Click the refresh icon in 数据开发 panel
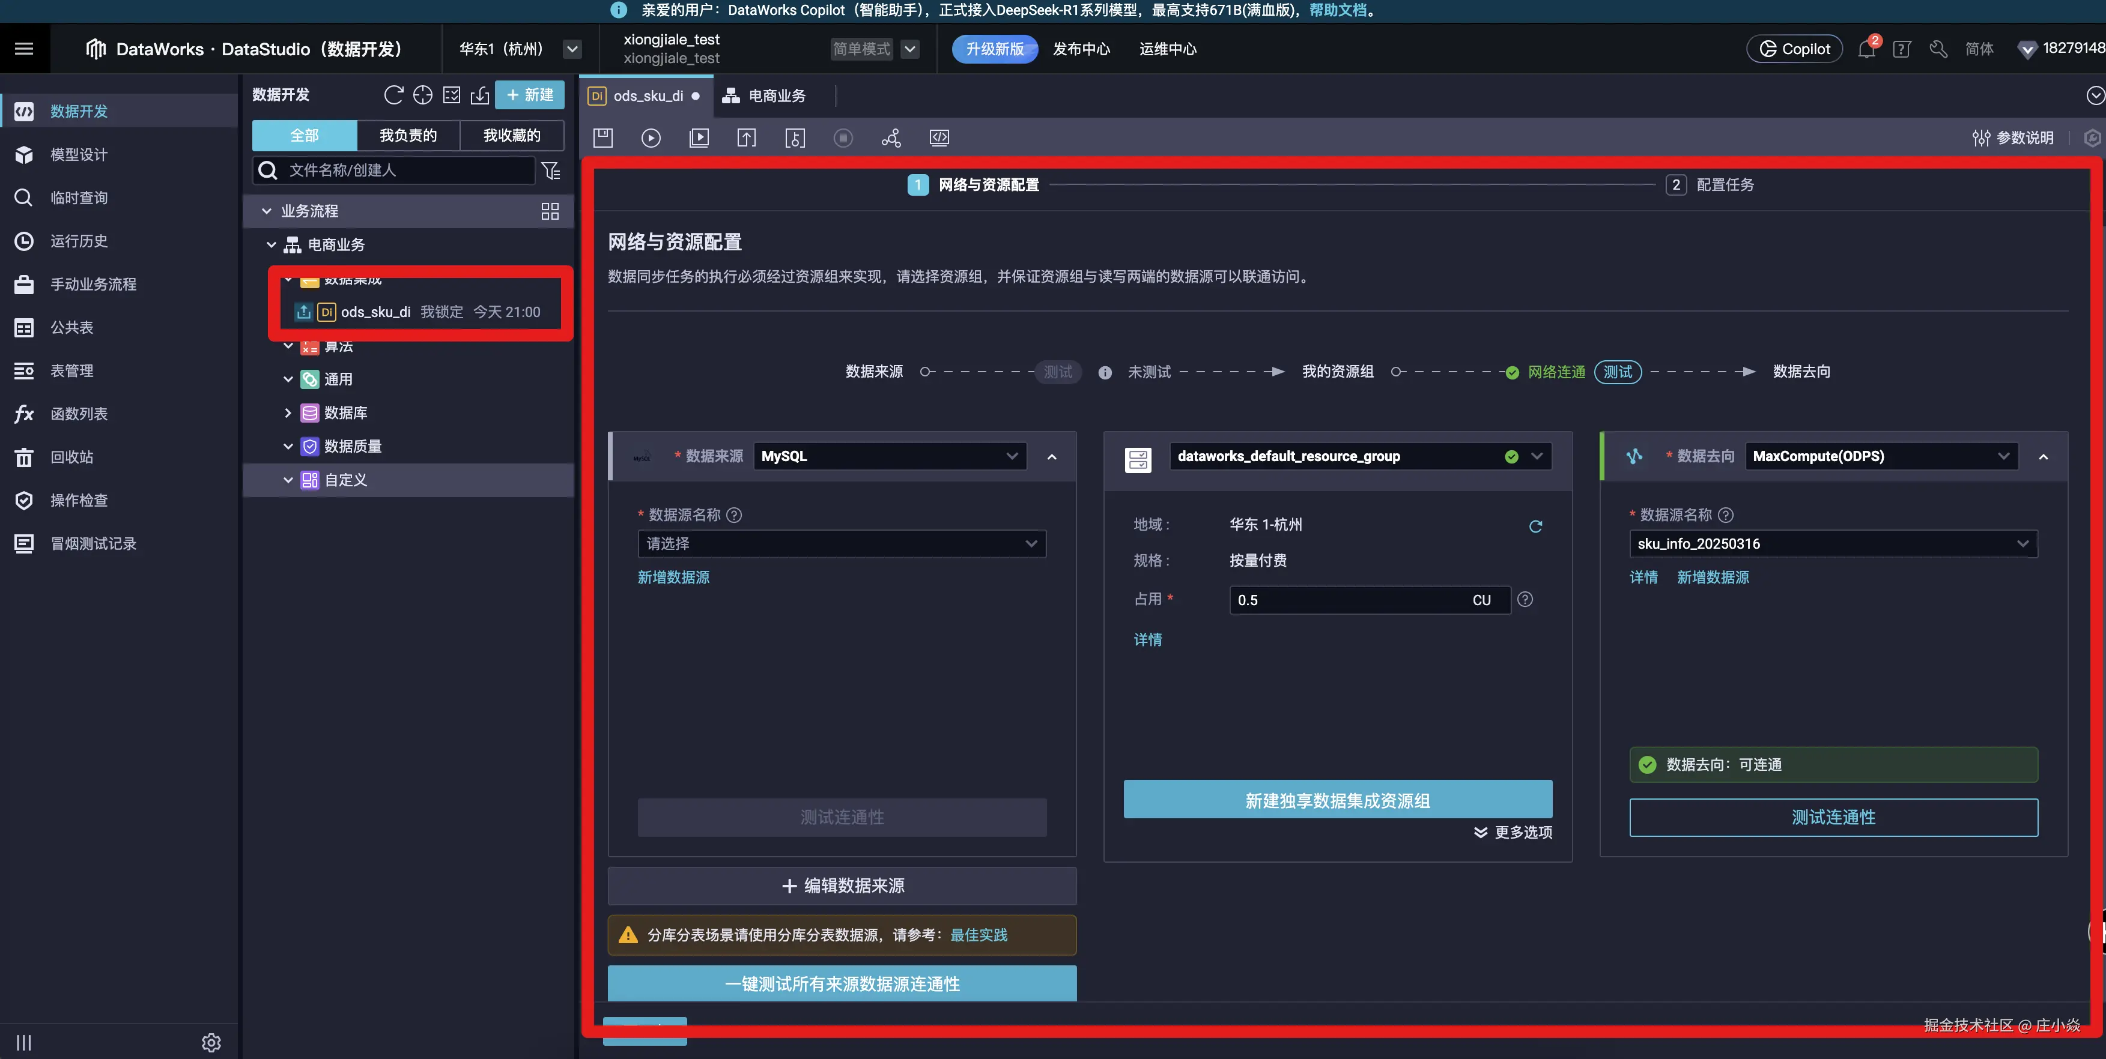Screen dimensions: 2106x1059 pyautogui.click(x=393, y=95)
